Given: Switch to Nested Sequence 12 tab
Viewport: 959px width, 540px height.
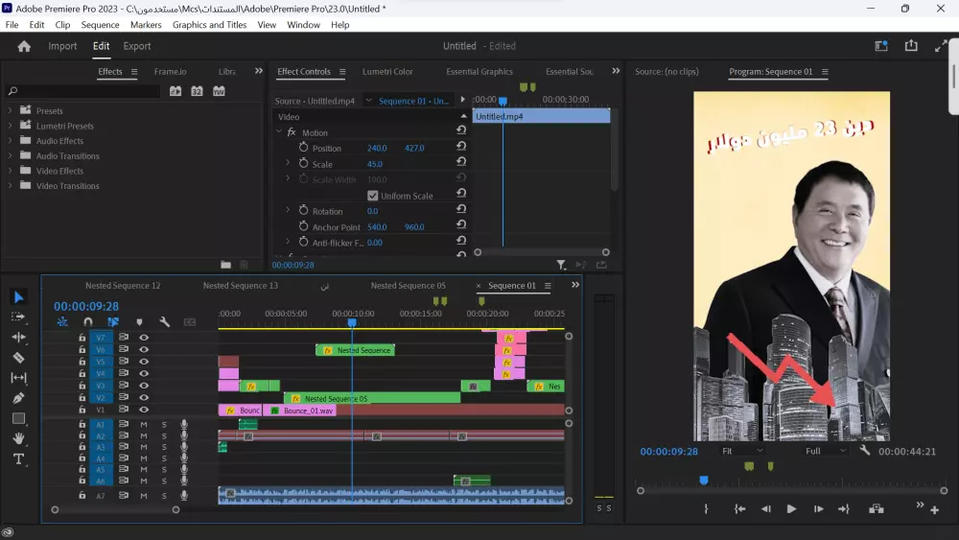Looking at the screenshot, I should coord(123,286).
